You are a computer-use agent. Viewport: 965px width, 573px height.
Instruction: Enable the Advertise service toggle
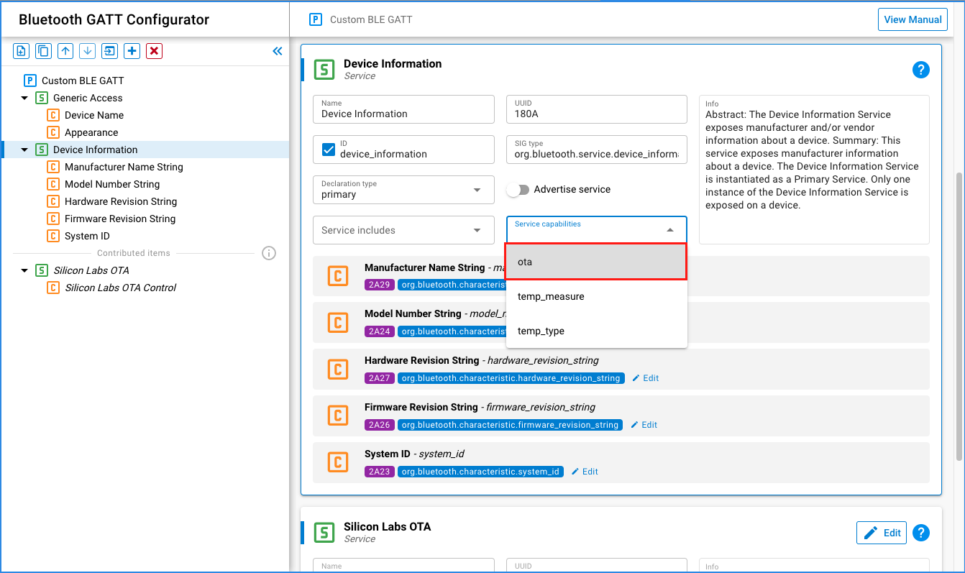[x=518, y=190]
